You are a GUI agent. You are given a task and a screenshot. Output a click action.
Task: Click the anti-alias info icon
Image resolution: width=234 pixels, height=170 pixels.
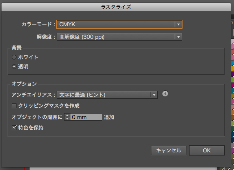[165, 94]
